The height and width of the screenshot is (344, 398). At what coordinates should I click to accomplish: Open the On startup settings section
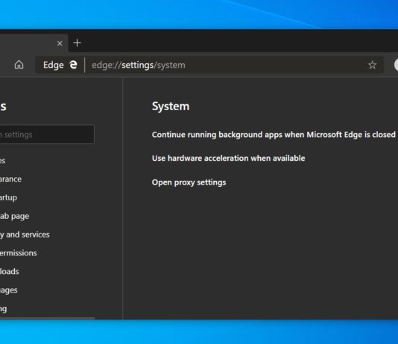tap(8, 197)
